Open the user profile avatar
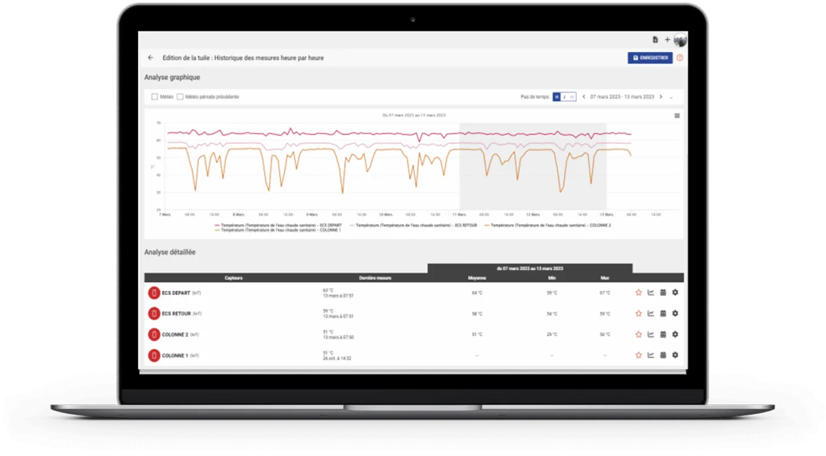826x456 pixels. [x=680, y=39]
